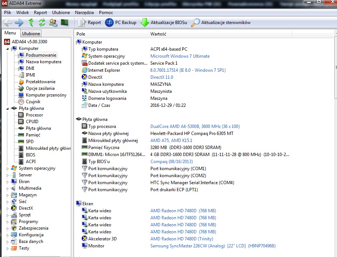The image size is (337, 257).
Task: Click the Programy tree icon
Action: pos(14,222)
